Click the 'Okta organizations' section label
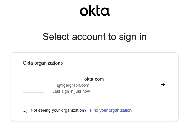The width and height of the screenshot is (188, 127). (43, 63)
